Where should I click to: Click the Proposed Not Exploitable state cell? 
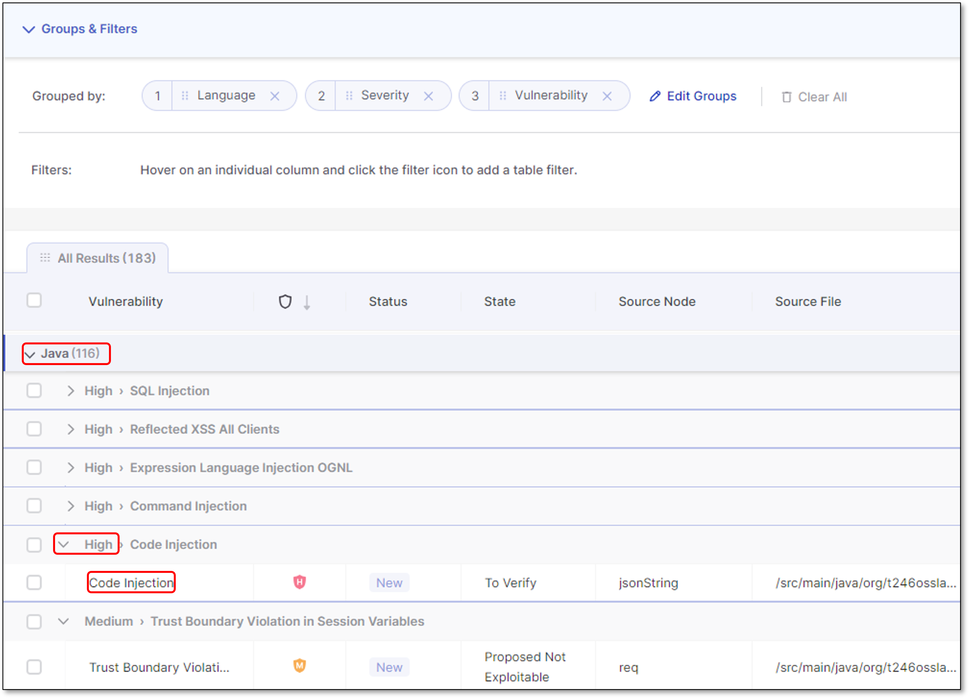(525, 667)
